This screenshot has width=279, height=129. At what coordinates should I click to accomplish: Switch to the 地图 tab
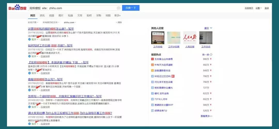pos(108,15)
